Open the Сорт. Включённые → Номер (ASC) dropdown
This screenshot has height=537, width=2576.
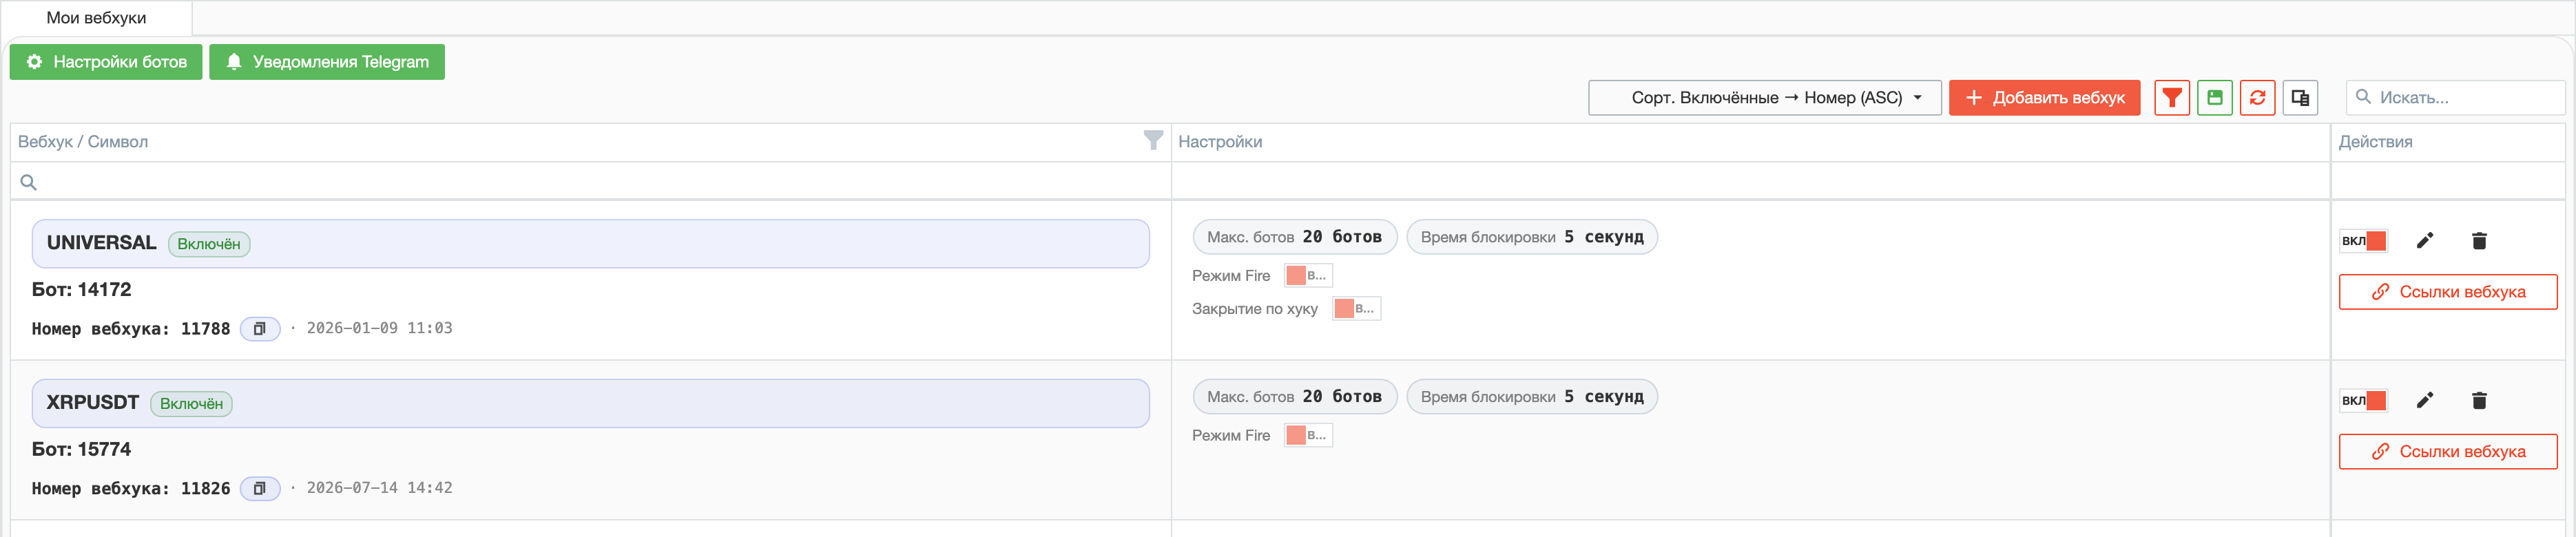click(1764, 98)
